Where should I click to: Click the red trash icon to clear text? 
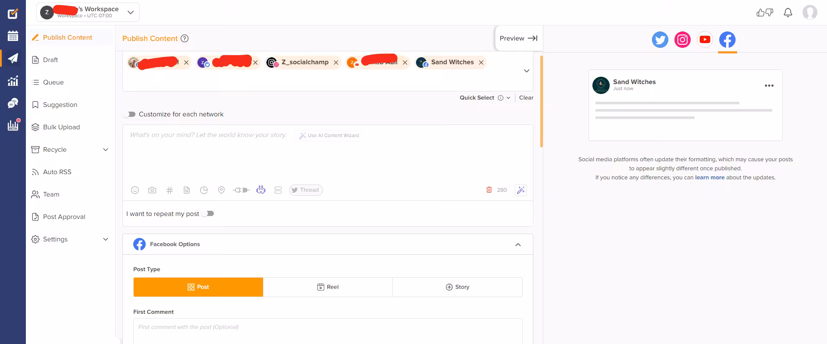[x=489, y=190]
